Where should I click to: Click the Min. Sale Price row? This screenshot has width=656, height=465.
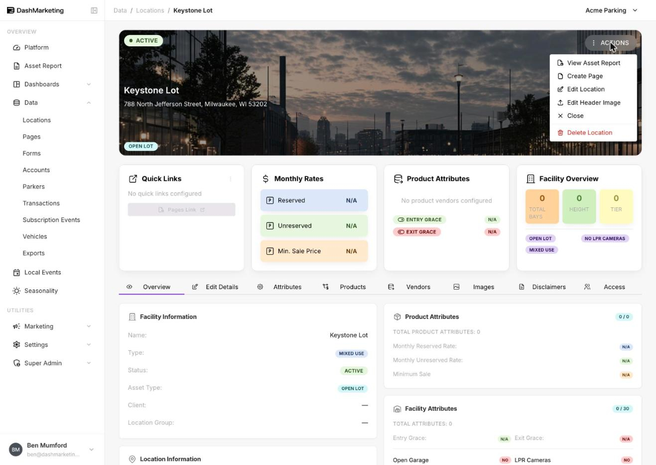coord(314,251)
